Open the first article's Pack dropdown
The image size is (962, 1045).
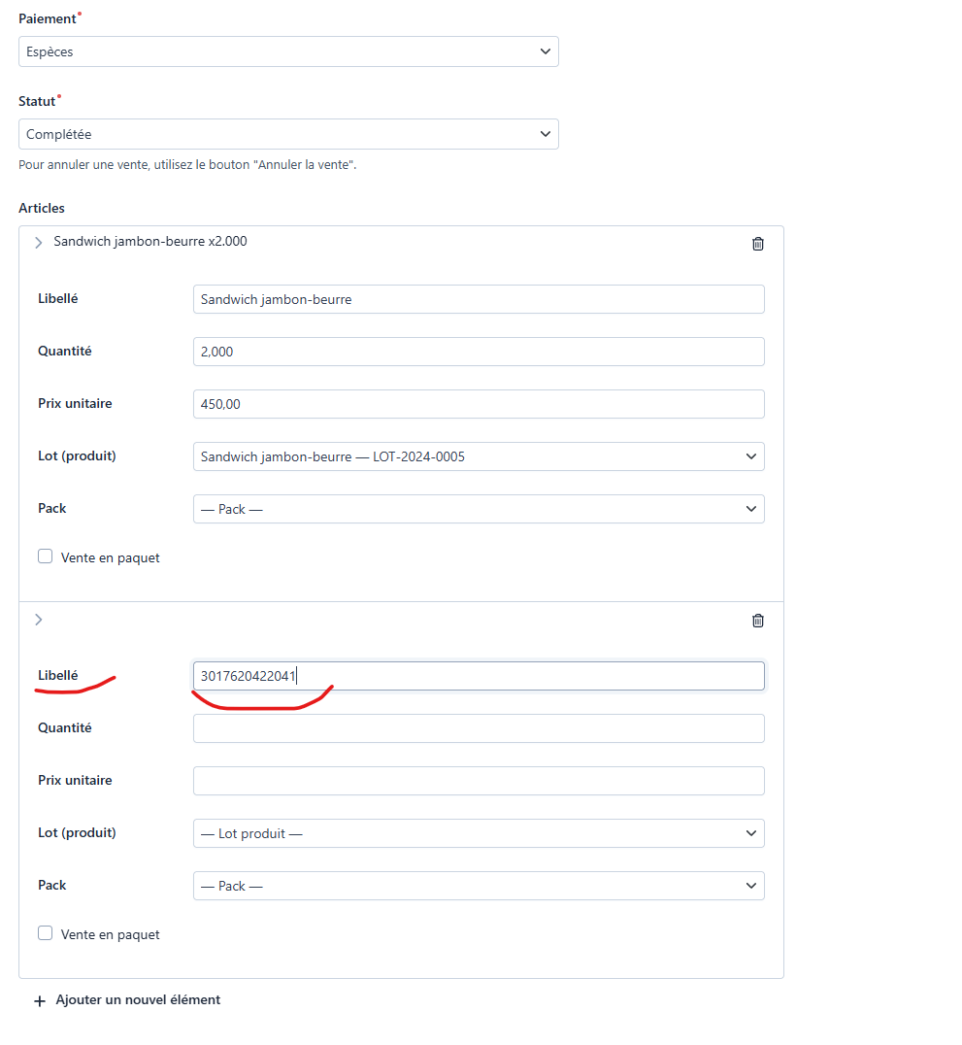pos(479,509)
